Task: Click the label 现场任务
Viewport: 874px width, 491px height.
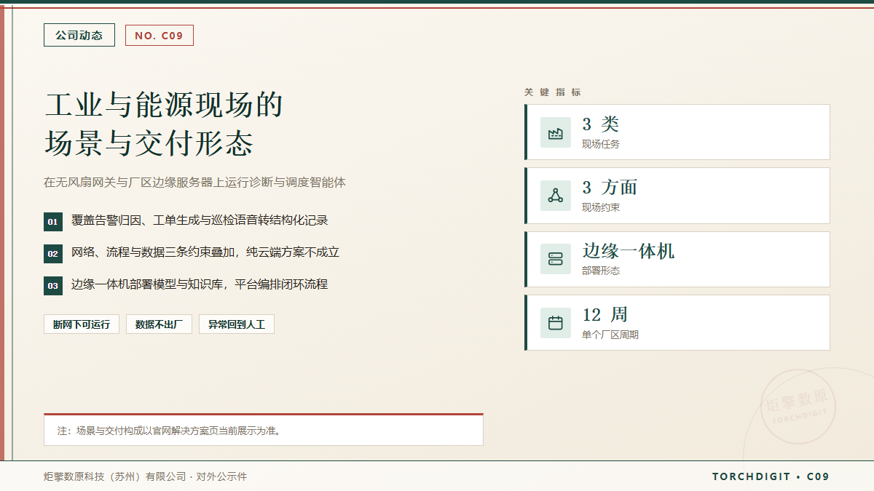Action: 601,145
